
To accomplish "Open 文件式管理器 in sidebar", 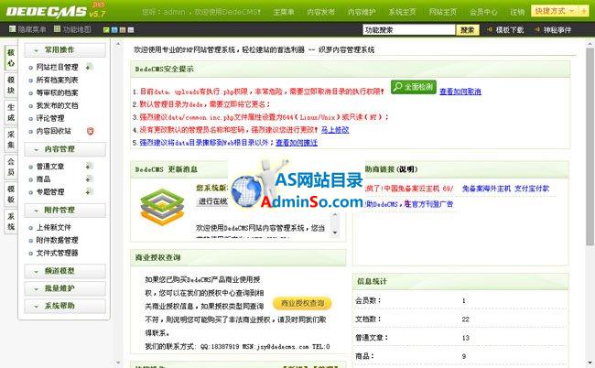I will tap(57, 253).
